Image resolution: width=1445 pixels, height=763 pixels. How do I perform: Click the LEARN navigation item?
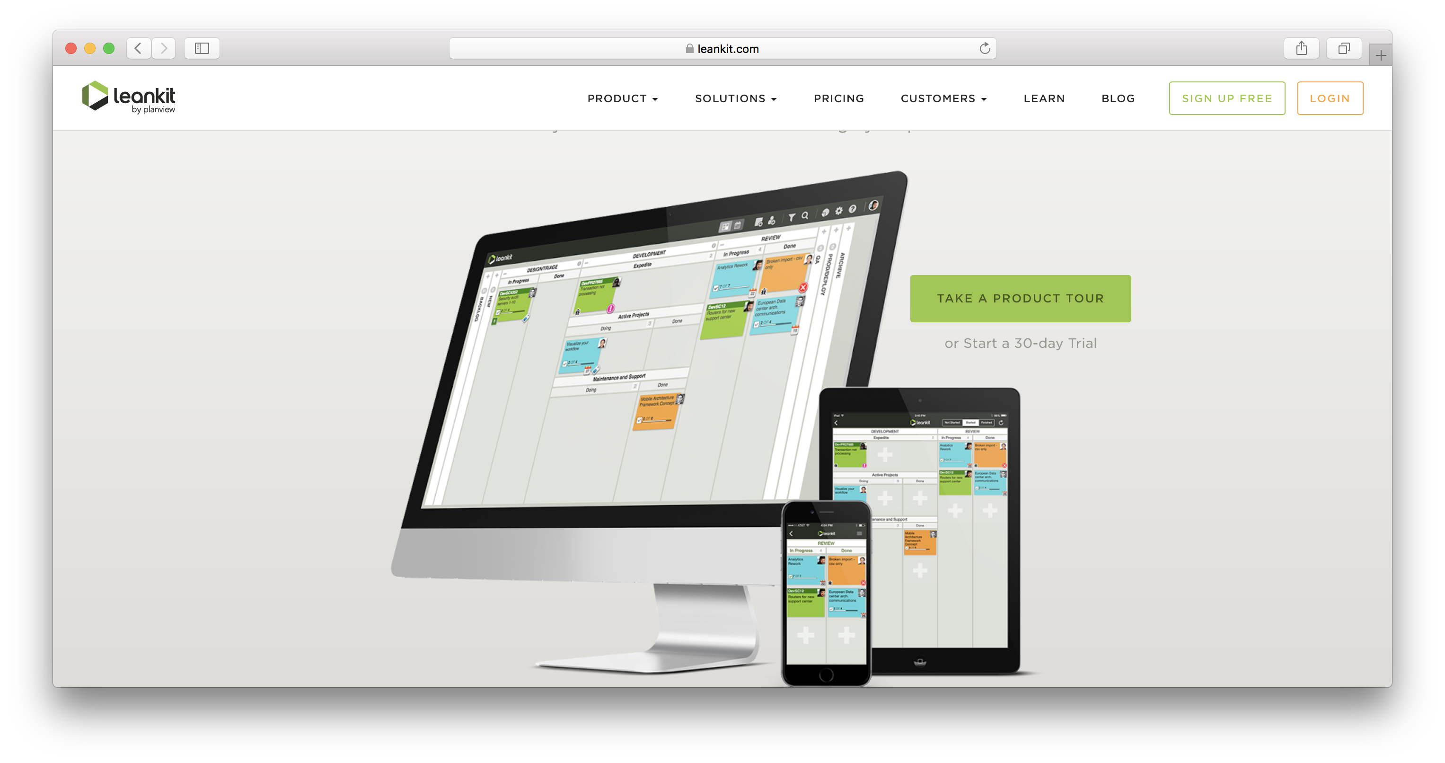pyautogui.click(x=1044, y=98)
